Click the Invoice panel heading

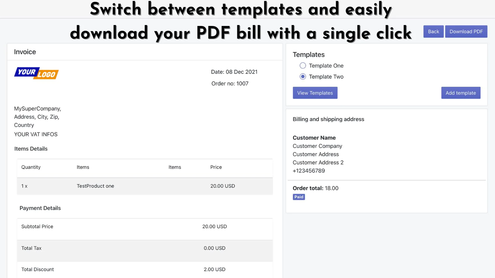click(x=25, y=52)
